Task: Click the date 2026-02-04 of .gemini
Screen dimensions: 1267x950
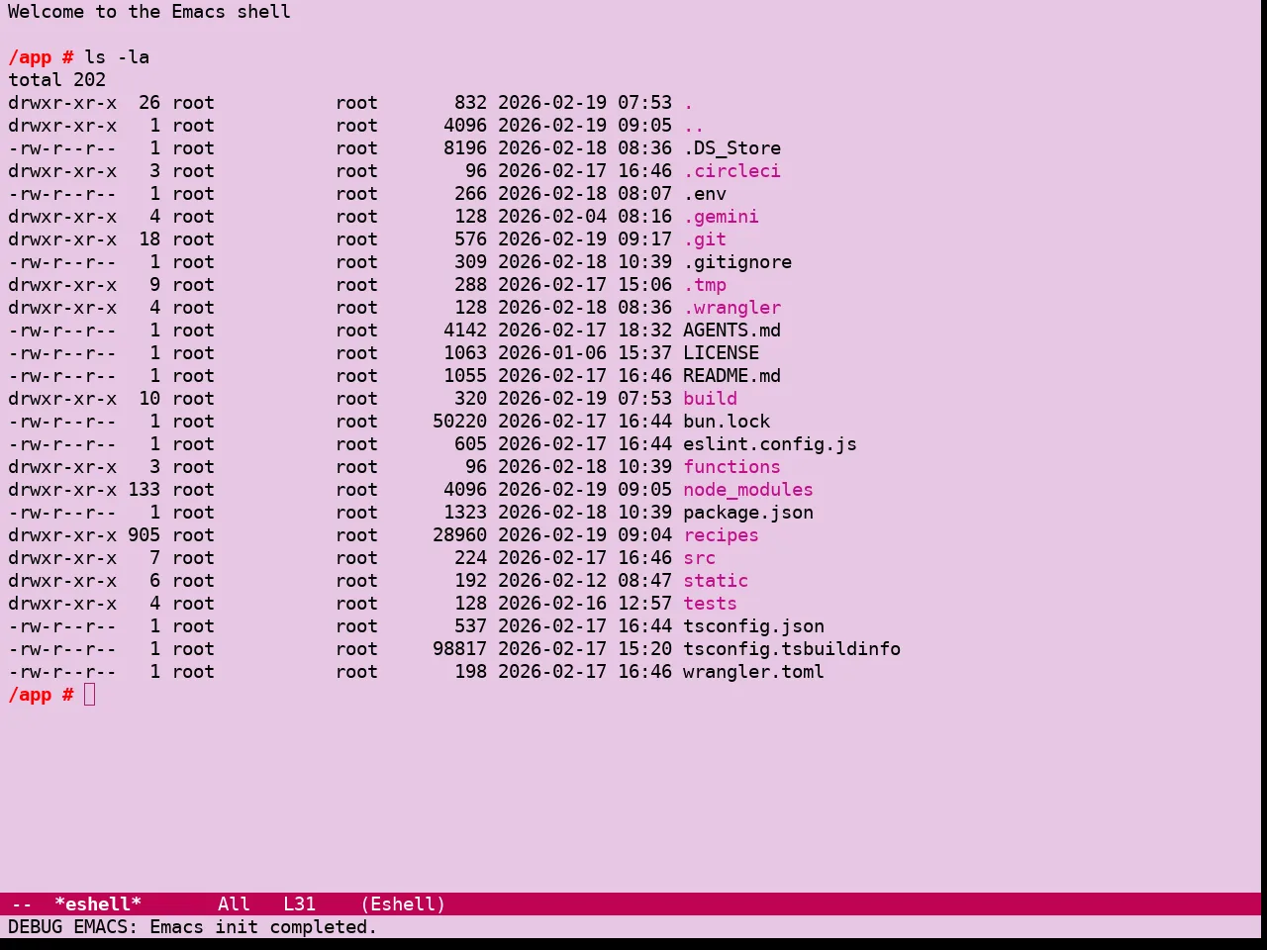Action: tap(552, 217)
